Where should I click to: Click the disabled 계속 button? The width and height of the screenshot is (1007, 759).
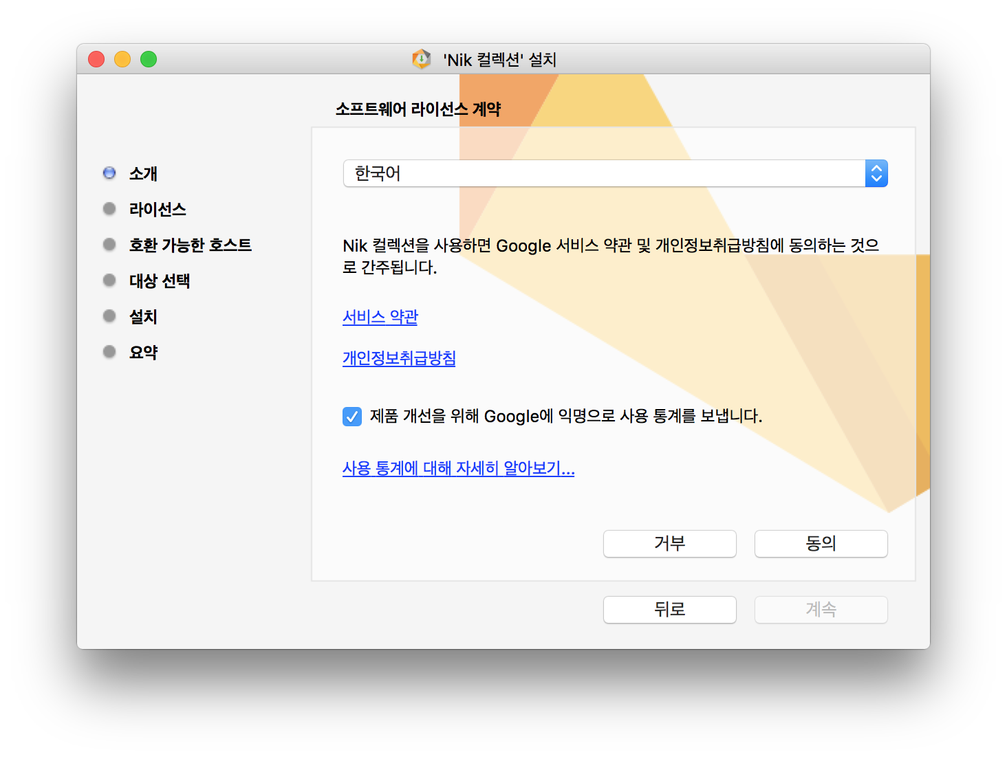[x=821, y=610]
